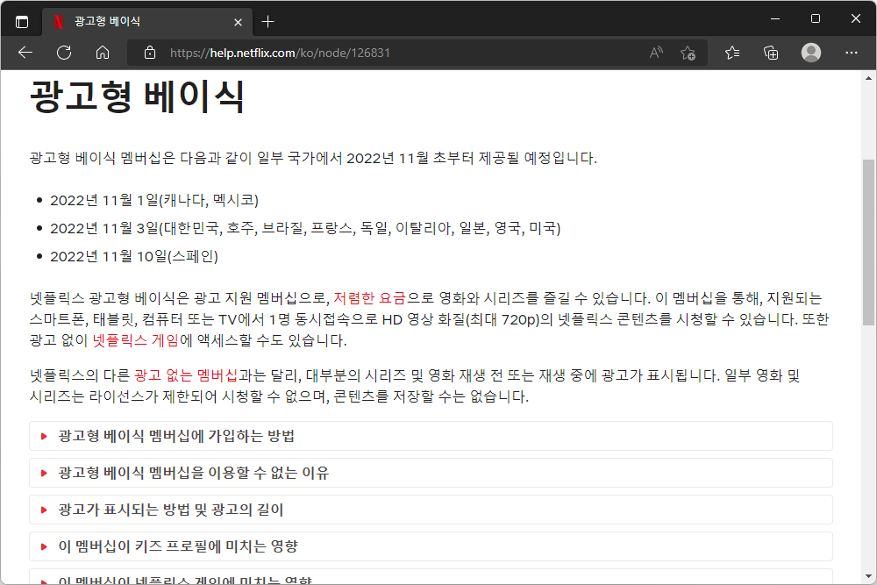The height and width of the screenshot is (585, 877).
Task: Click the 2022년 11월 3일 country list bullet
Action: pyautogui.click(x=305, y=228)
